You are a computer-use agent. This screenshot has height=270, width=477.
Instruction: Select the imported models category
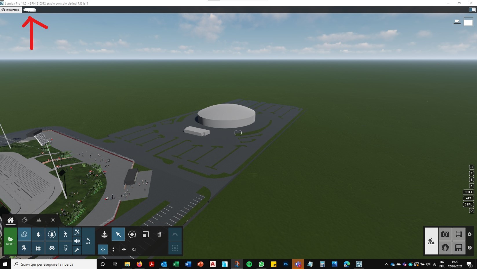coord(24,234)
